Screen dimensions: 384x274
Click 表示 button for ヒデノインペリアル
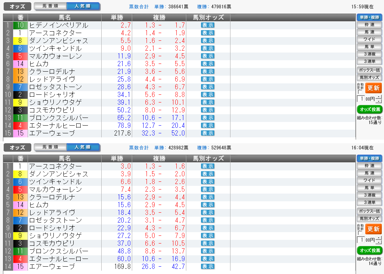coord(208,25)
